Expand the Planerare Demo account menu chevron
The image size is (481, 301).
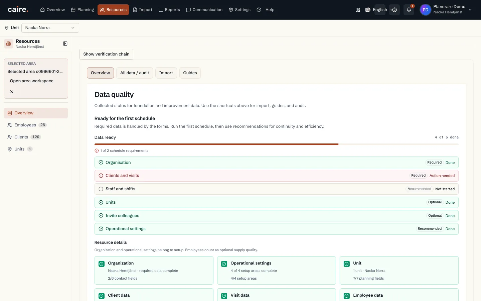(x=470, y=10)
